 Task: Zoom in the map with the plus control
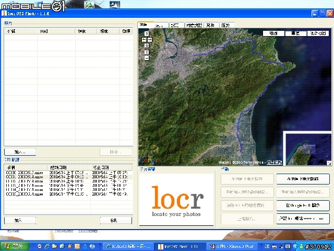click(x=147, y=52)
